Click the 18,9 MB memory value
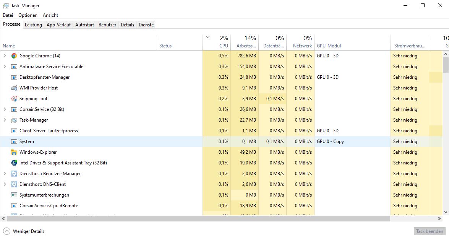This screenshot has height=239, width=449. pyautogui.click(x=248, y=206)
